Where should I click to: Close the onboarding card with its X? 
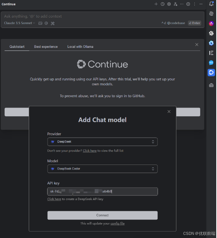point(197,45)
